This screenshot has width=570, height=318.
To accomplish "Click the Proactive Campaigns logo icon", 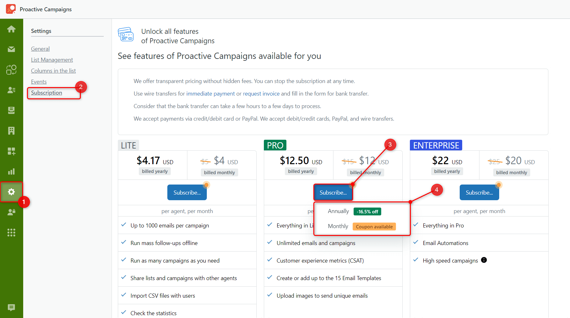I will coord(11,9).
